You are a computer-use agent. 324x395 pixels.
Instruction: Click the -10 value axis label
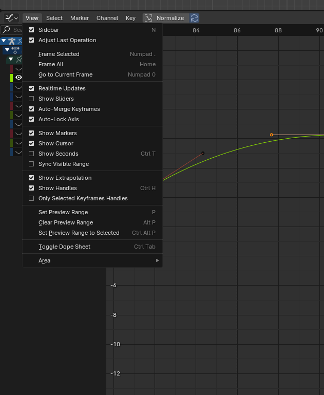pyautogui.click(x=116, y=344)
